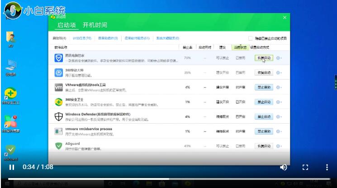
Task: Expand gear options for 腾讯电脑管家
Action: (x=279, y=58)
